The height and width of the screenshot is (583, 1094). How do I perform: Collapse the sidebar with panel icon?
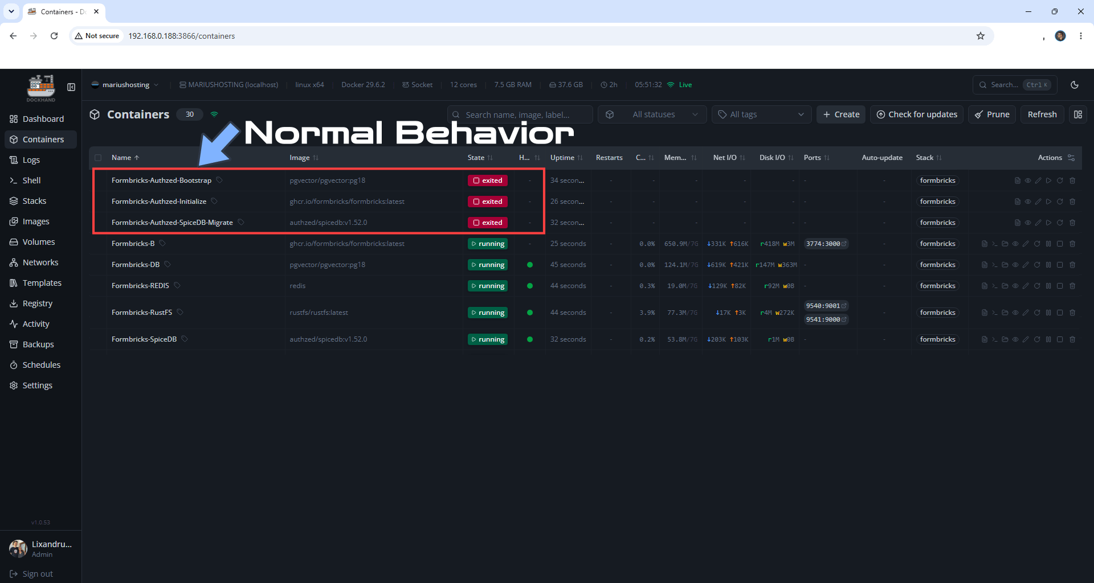[71, 87]
